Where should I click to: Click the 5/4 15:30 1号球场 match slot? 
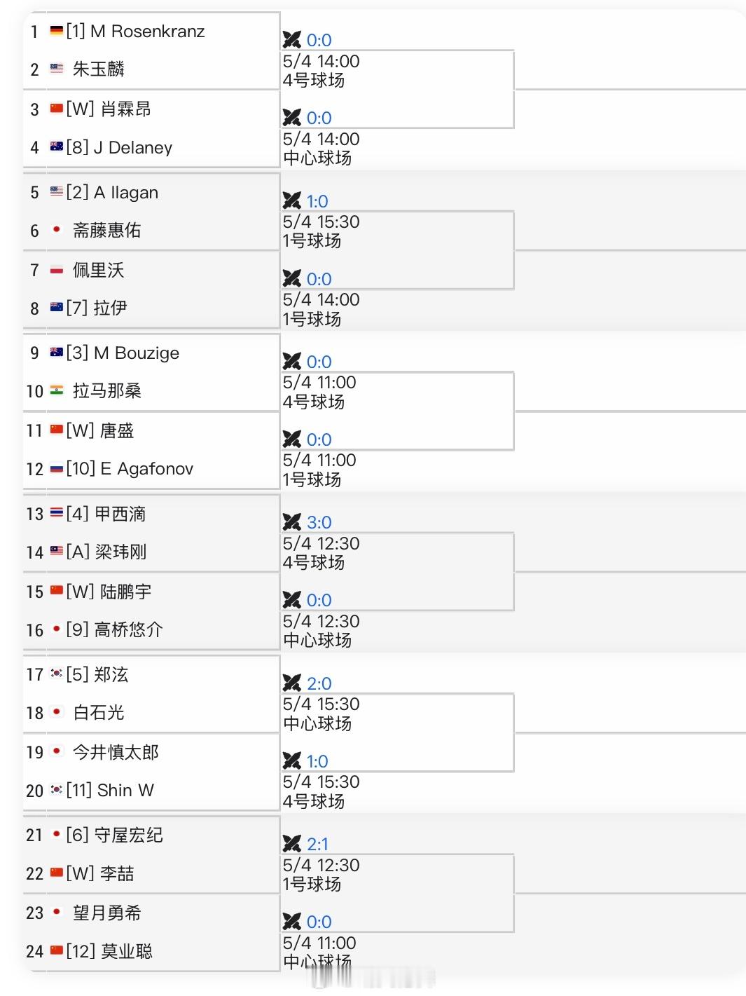(397, 231)
